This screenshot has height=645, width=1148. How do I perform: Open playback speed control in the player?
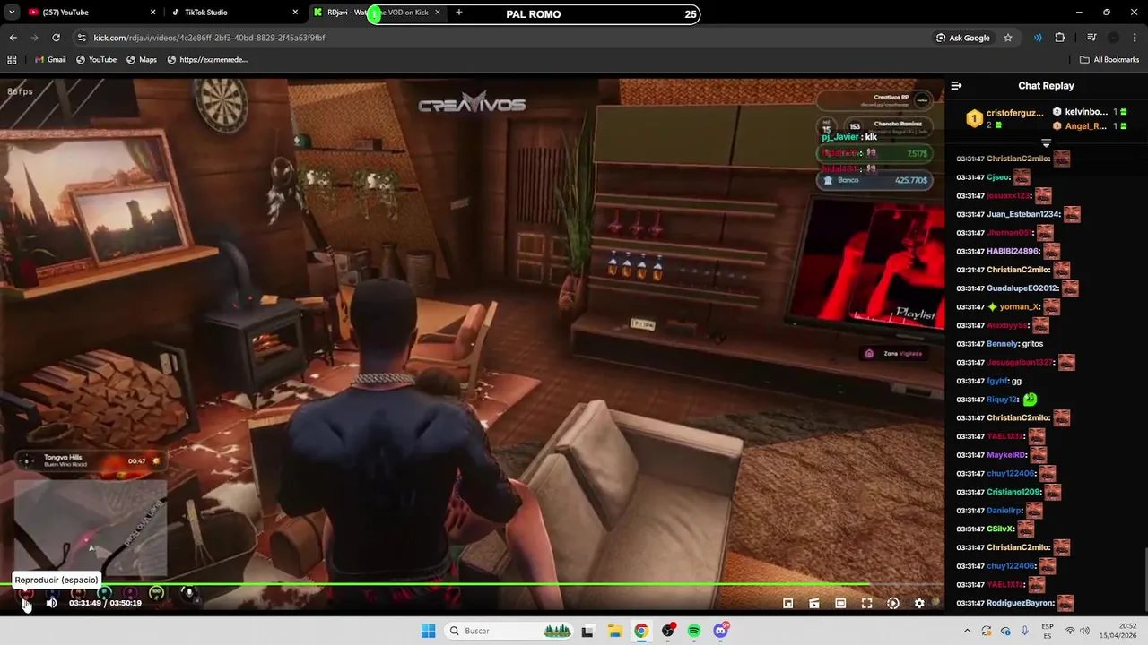click(892, 603)
